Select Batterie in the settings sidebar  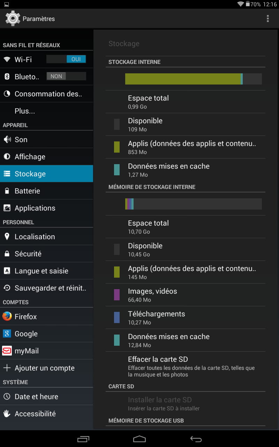coord(46,191)
